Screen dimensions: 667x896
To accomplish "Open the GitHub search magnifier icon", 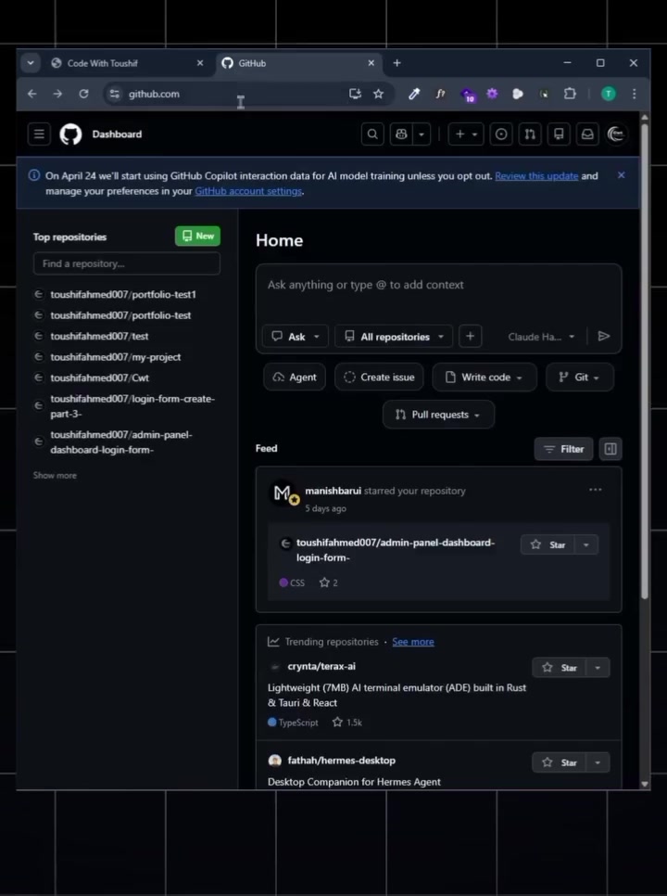I will click(372, 134).
